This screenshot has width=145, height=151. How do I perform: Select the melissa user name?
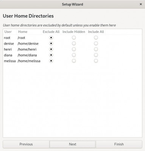(x=10, y=61)
